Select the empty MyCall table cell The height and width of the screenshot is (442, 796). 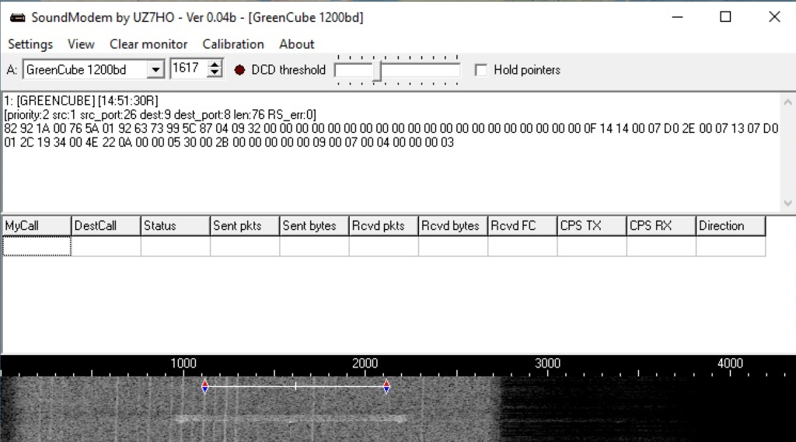tap(37, 246)
